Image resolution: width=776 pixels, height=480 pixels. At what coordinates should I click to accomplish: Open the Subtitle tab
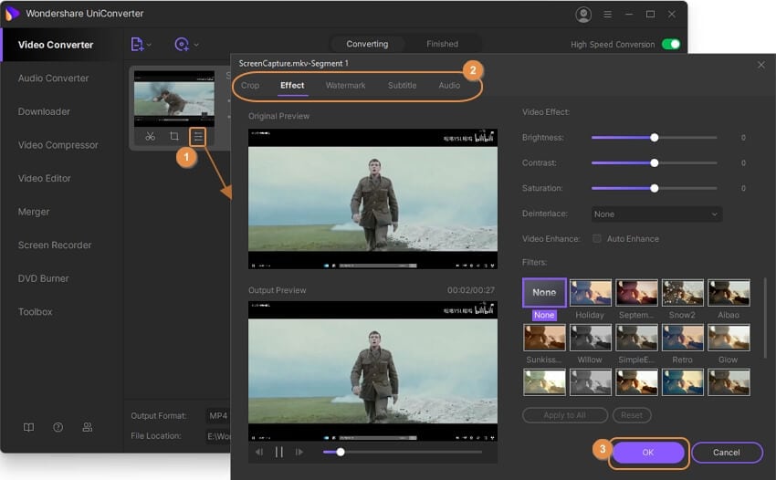point(402,85)
